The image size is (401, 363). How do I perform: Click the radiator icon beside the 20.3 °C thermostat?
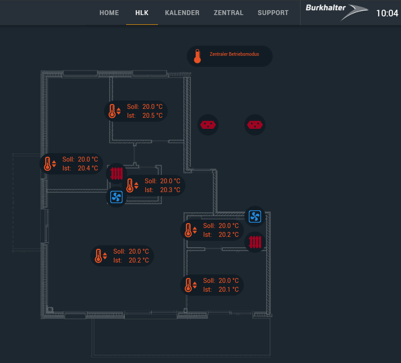116,173
